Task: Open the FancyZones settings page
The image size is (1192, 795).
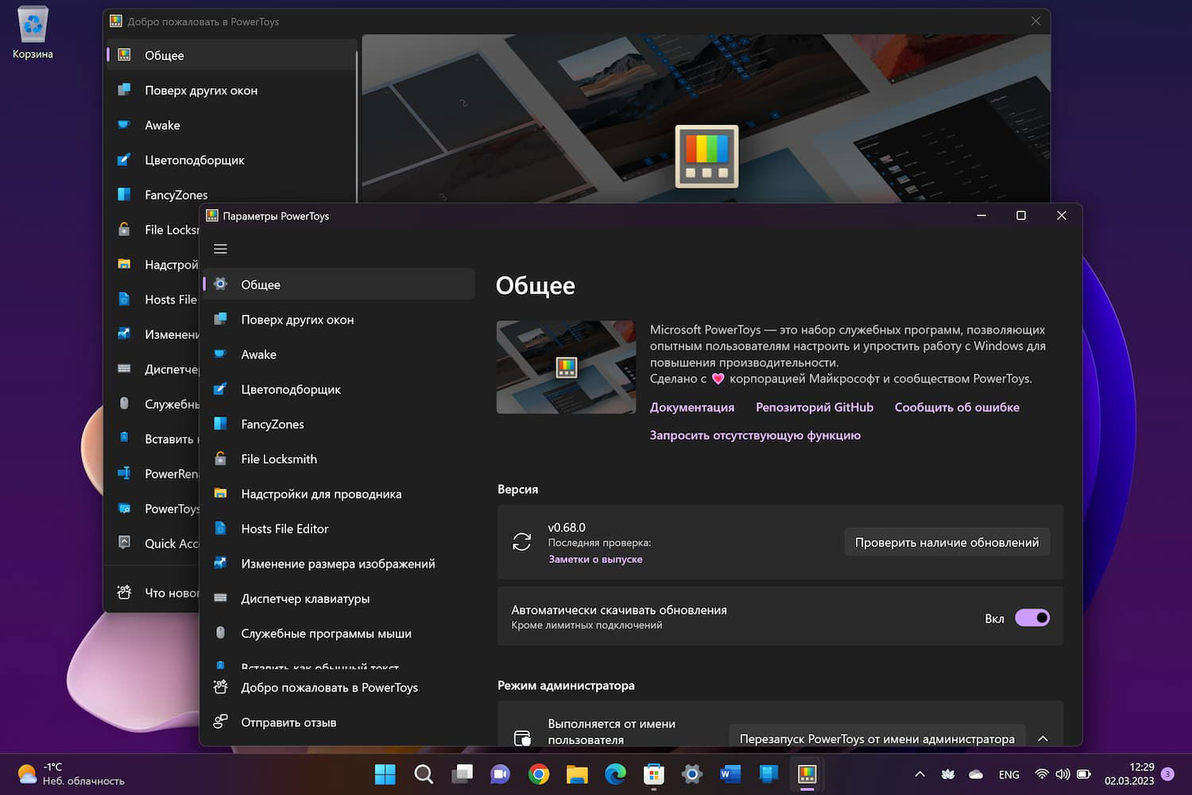Action: 339,424
